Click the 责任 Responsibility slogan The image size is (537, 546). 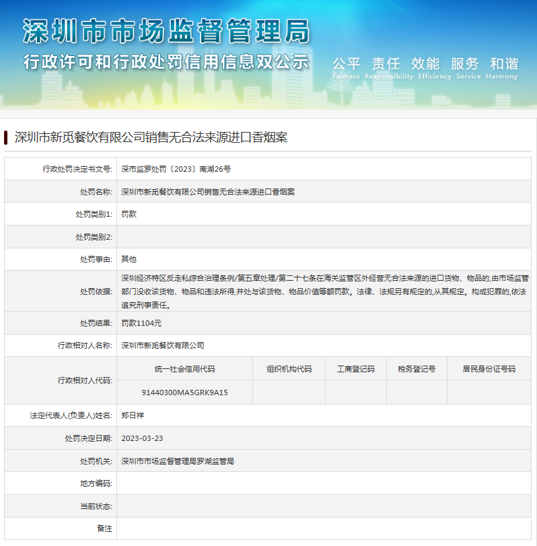[x=389, y=68]
